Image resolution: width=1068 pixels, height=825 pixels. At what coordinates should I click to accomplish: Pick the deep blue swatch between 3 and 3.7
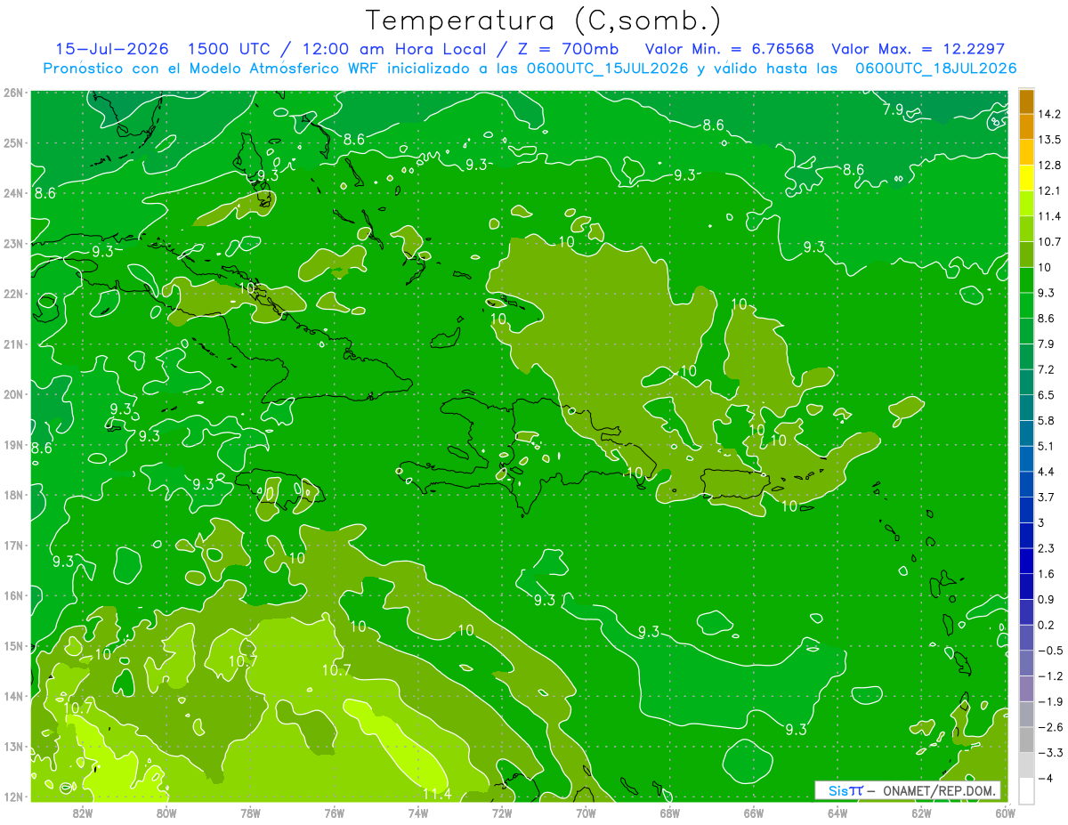tap(1026, 509)
